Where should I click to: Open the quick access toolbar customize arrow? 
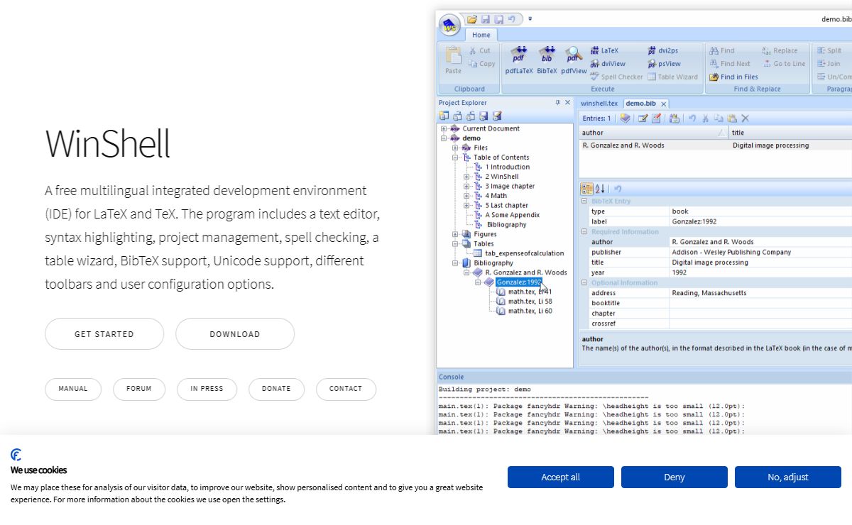[530, 19]
